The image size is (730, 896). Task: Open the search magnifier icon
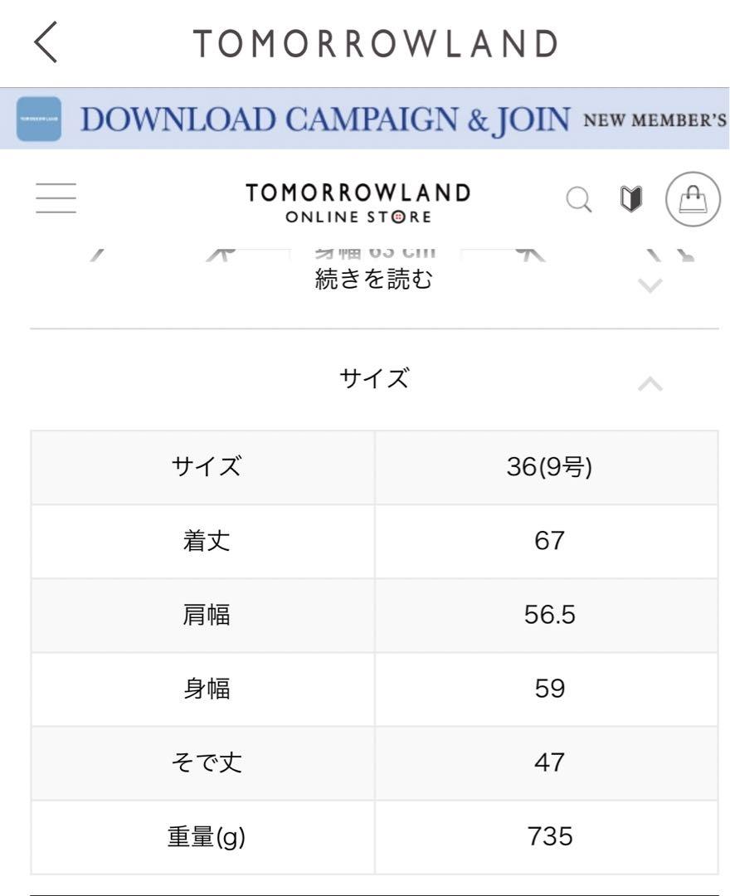(579, 199)
